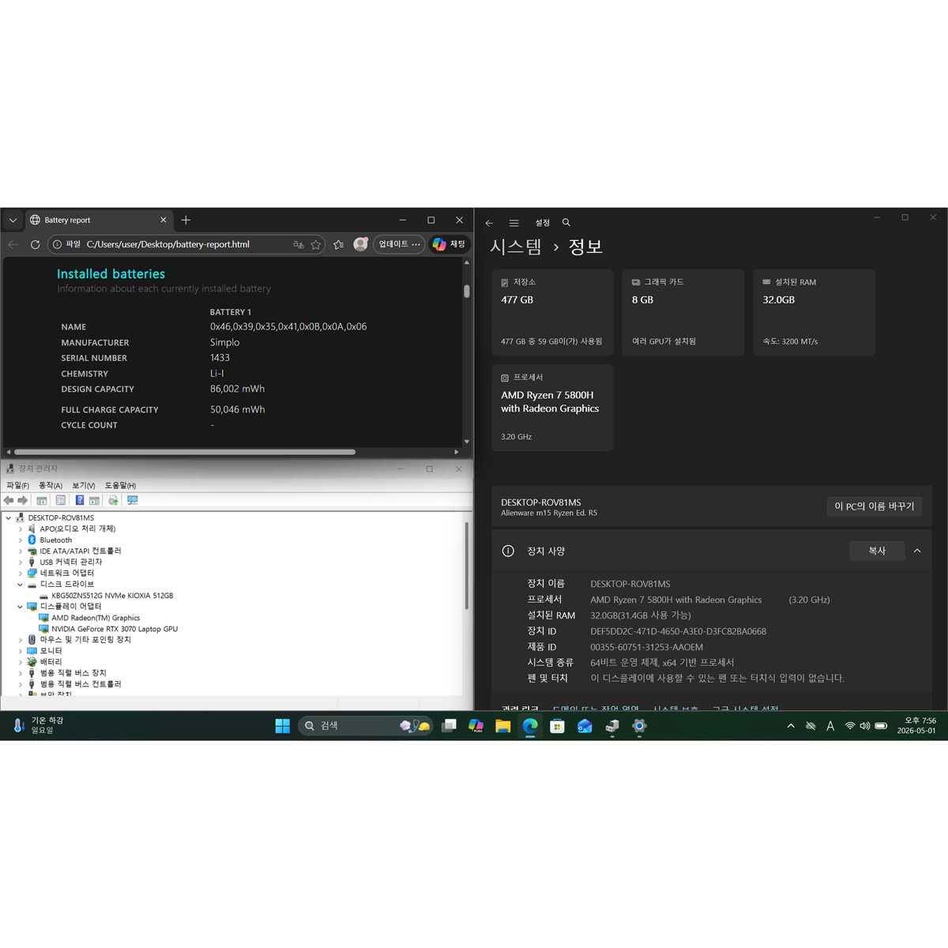The width and height of the screenshot is (948, 948).
Task: Expand the Bluetooth node
Action: tap(21, 540)
